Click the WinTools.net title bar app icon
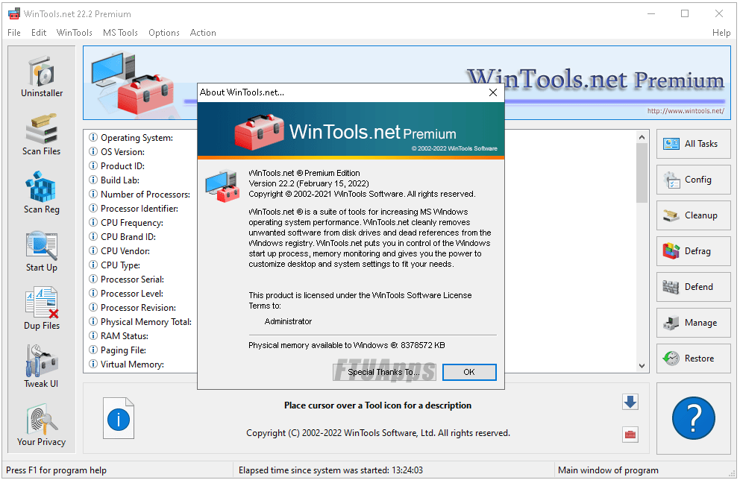 tap(14, 13)
